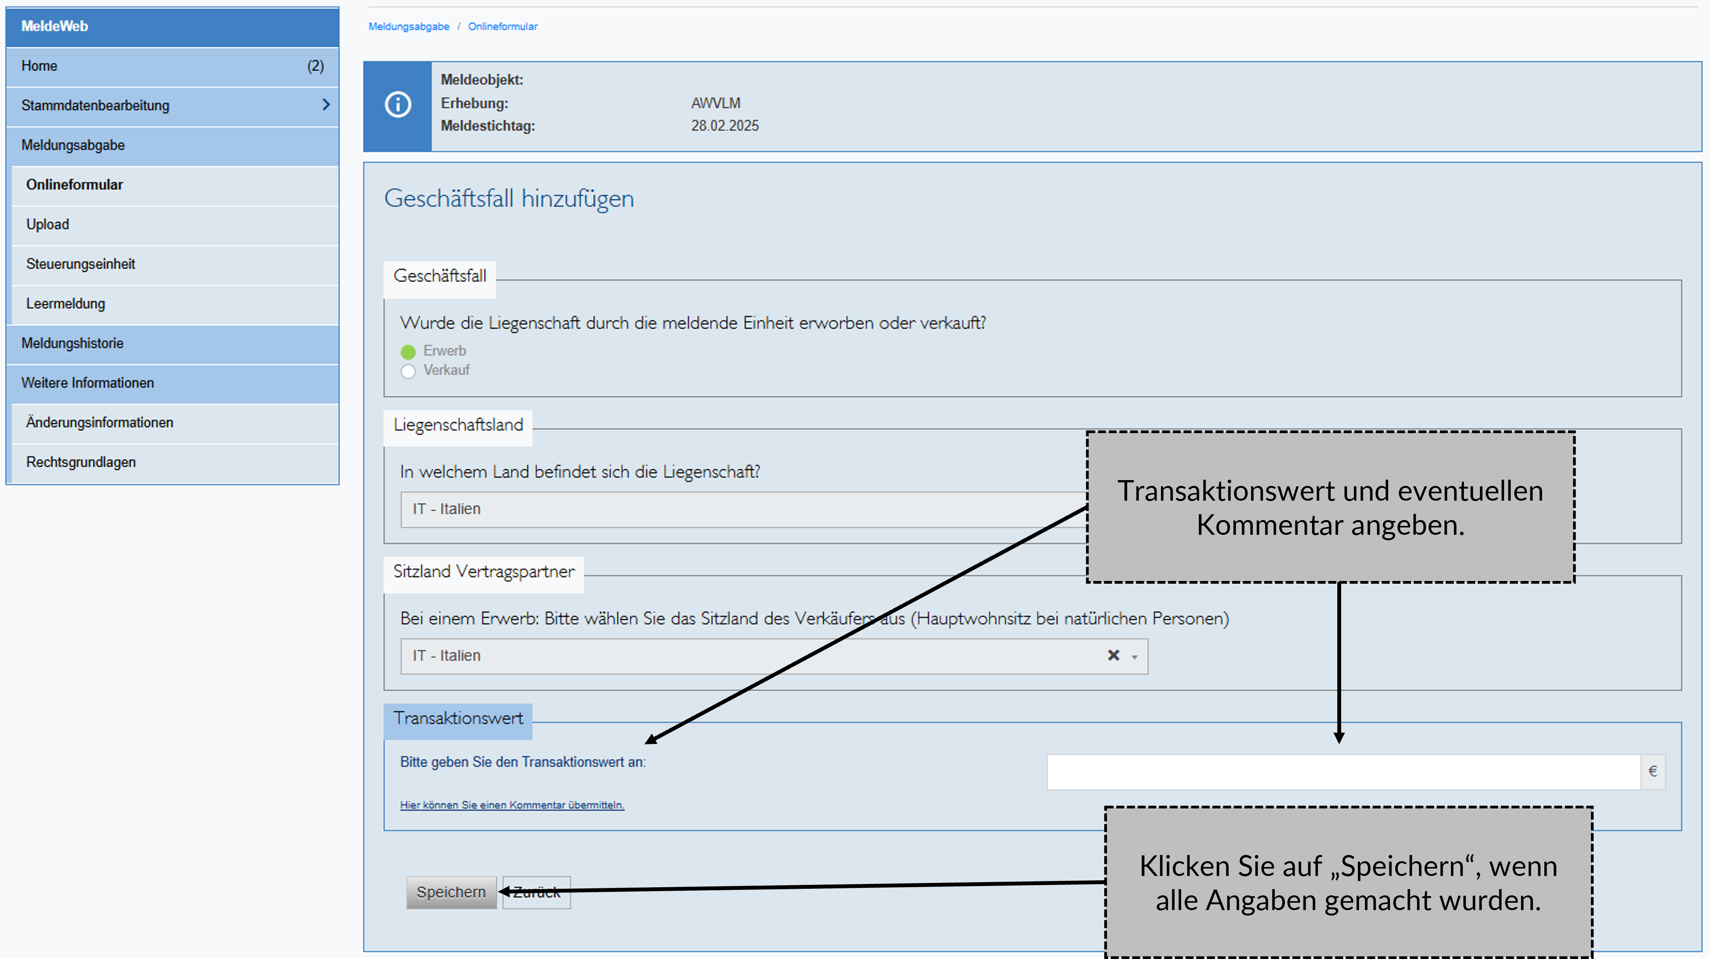Viewport: 1709px width, 959px height.
Task: Open Rechtsgrundlagen in the sidebar
Action: (x=81, y=462)
